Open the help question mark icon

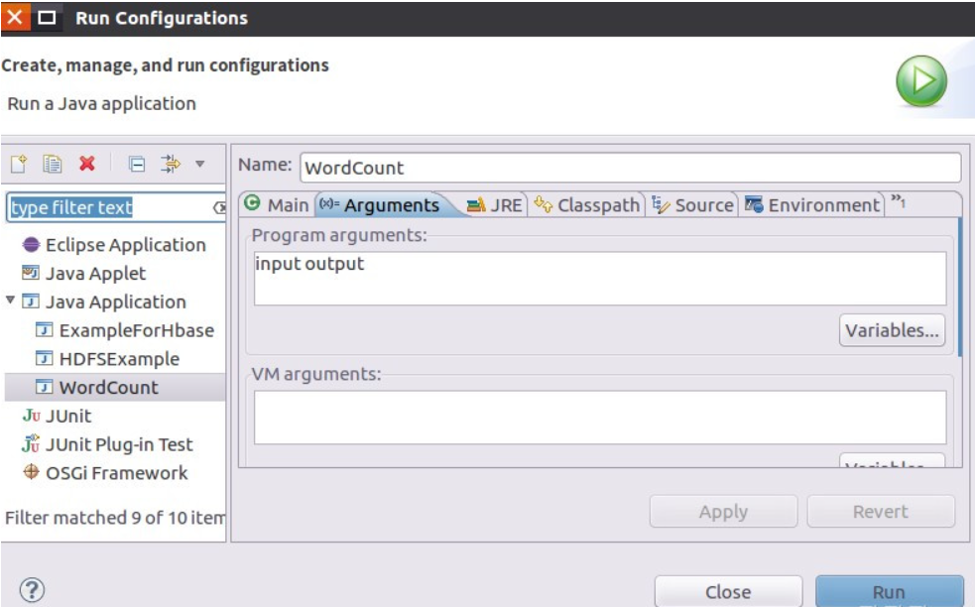[x=31, y=591]
